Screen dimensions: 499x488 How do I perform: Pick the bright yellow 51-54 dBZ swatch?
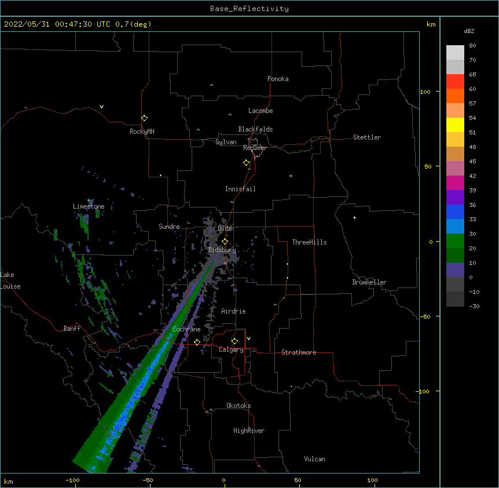click(455, 125)
